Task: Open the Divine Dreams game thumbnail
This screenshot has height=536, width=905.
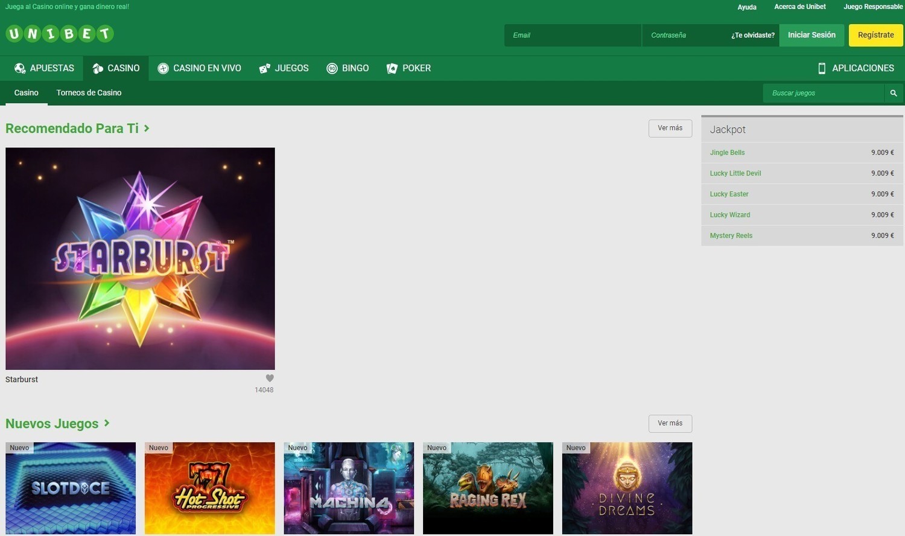Action: point(627,488)
